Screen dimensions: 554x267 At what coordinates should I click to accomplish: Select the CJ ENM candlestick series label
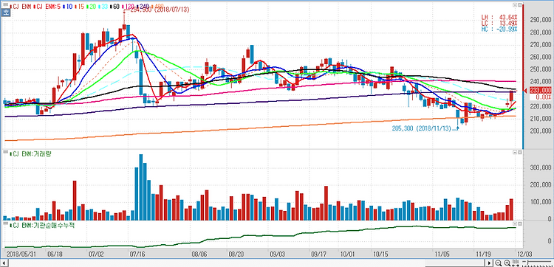point(21,7)
